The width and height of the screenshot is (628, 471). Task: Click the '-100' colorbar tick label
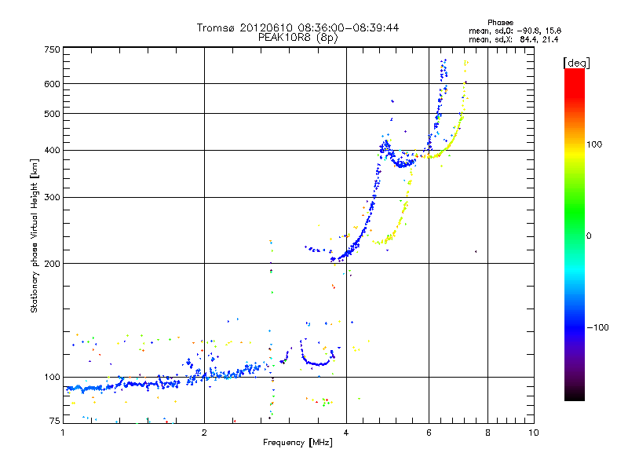pyautogui.click(x=597, y=327)
